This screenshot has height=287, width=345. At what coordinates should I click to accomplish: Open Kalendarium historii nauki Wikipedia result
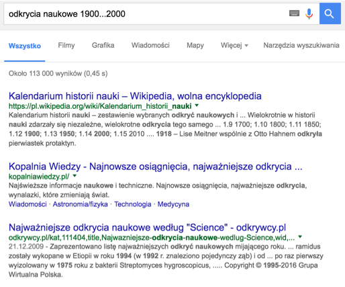coord(135,96)
